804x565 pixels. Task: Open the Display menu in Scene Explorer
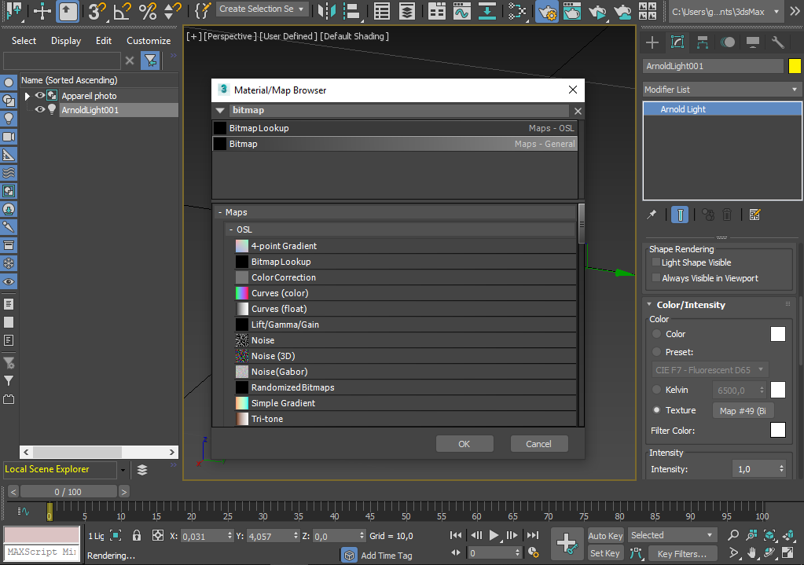click(66, 41)
